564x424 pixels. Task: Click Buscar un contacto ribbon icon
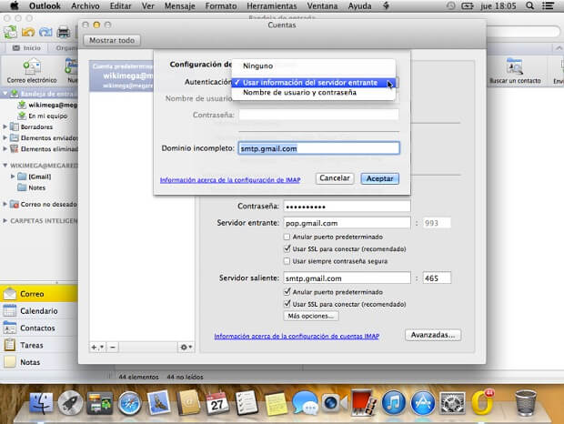coord(515,71)
